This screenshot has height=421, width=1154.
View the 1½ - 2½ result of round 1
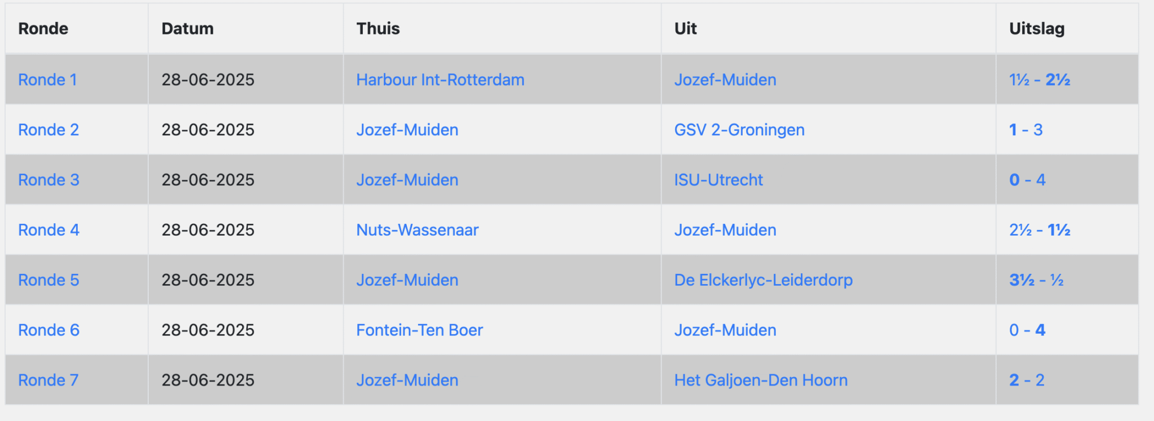(x=1040, y=80)
